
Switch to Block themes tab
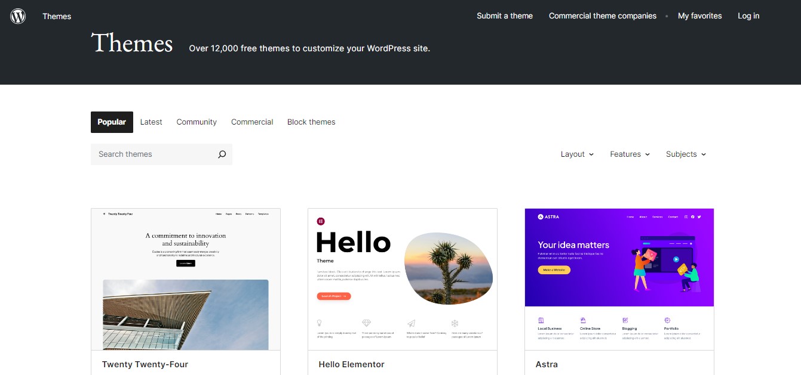[x=311, y=122]
